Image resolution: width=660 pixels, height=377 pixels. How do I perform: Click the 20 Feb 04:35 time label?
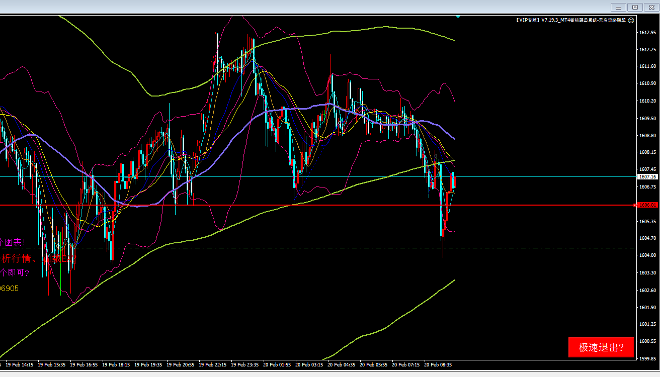pyautogui.click(x=341, y=364)
